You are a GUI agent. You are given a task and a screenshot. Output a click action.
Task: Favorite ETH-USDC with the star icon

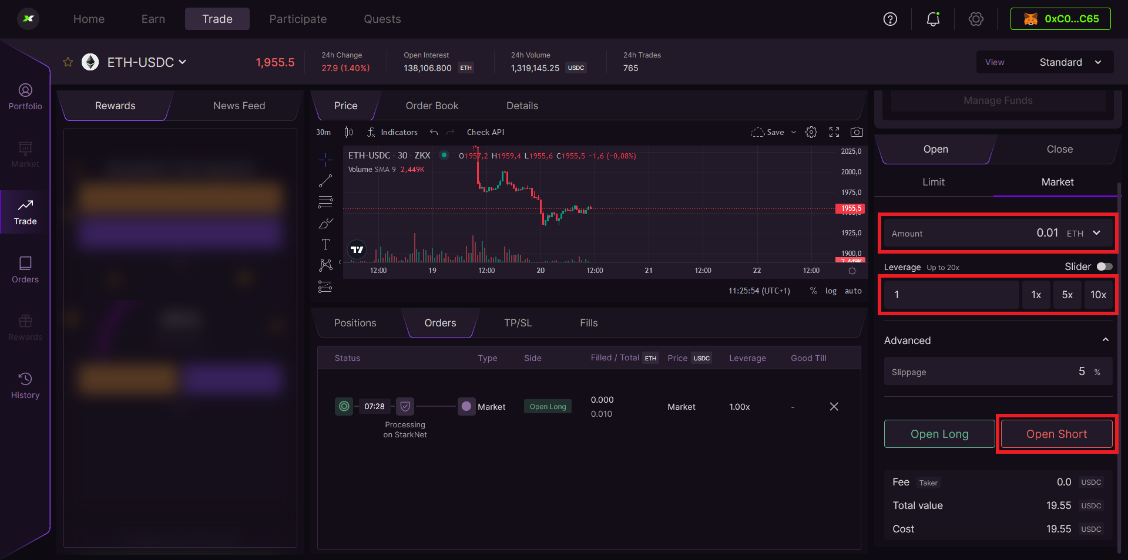coord(68,62)
